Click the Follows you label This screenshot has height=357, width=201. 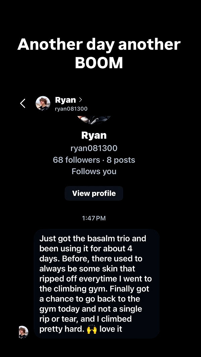tap(94, 171)
